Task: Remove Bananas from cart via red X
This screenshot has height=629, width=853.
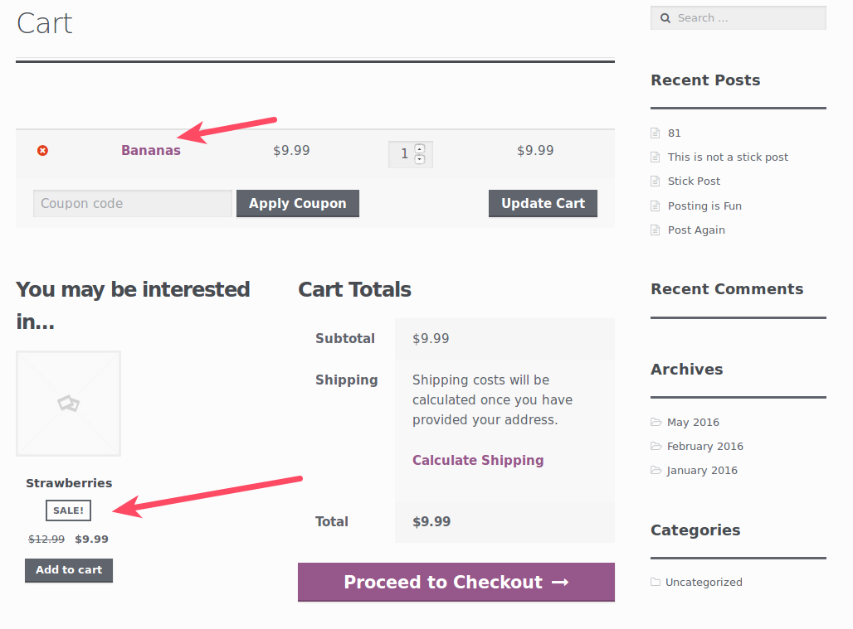Action: coord(42,150)
